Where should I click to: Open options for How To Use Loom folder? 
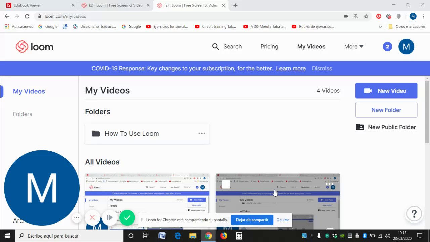pos(202,133)
